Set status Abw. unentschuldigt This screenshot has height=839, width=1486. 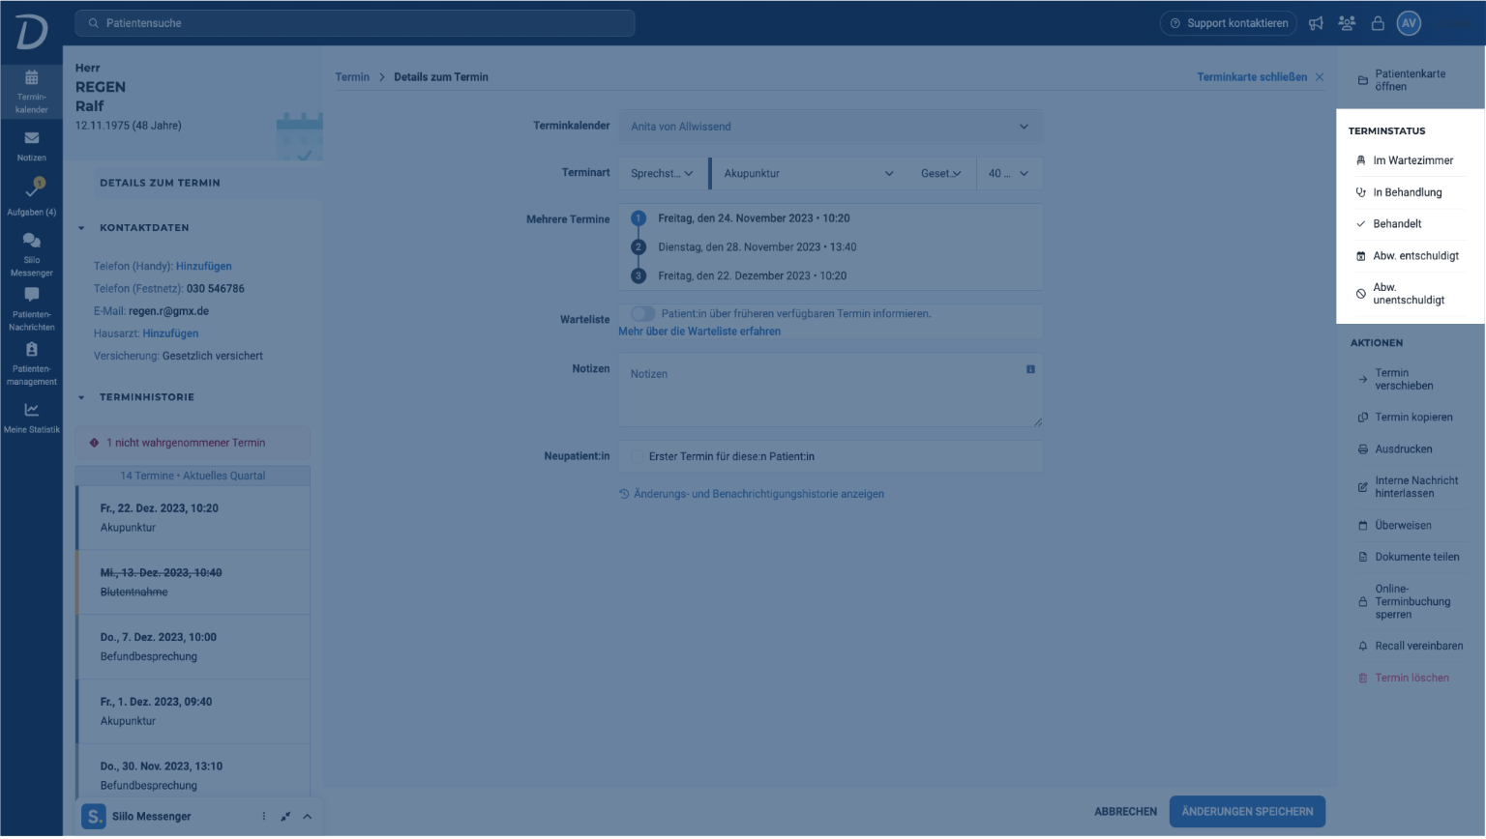(1411, 294)
